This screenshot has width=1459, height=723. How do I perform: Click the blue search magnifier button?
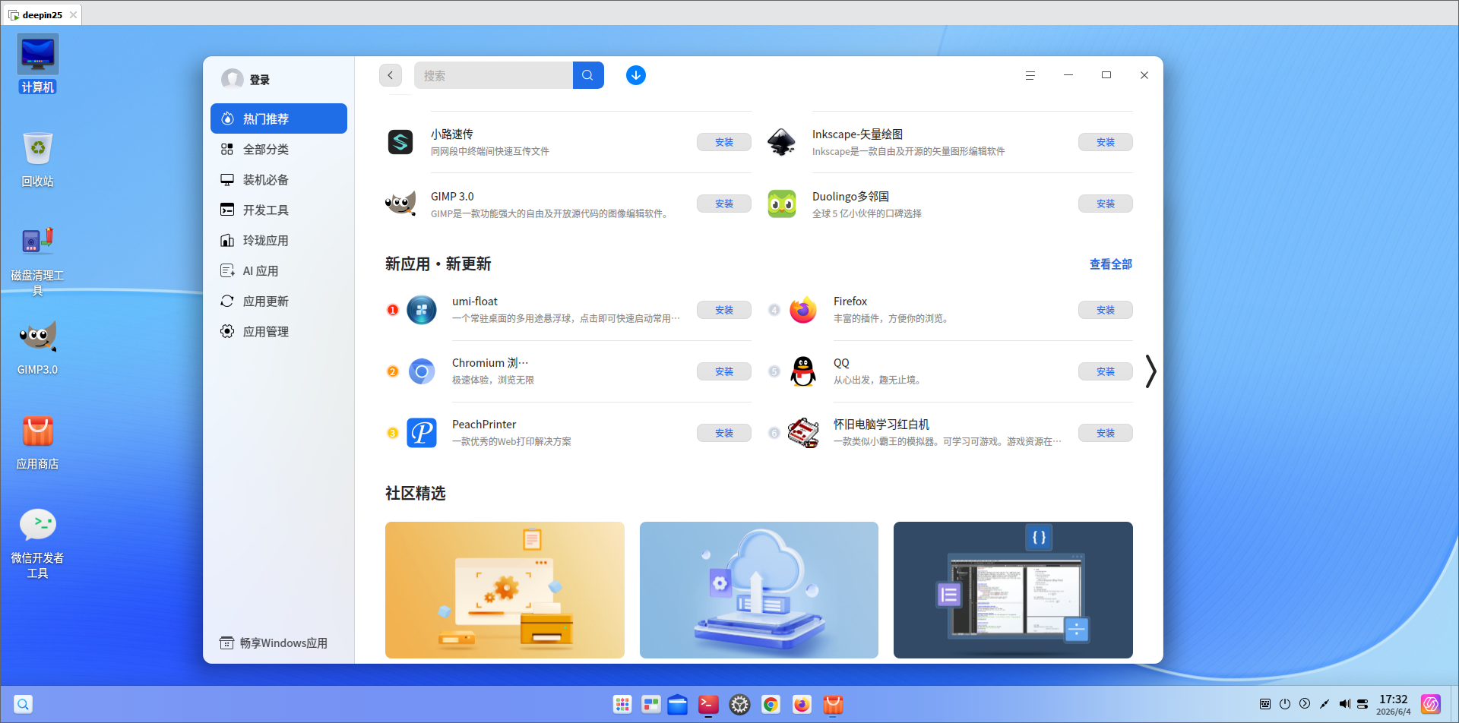[587, 75]
